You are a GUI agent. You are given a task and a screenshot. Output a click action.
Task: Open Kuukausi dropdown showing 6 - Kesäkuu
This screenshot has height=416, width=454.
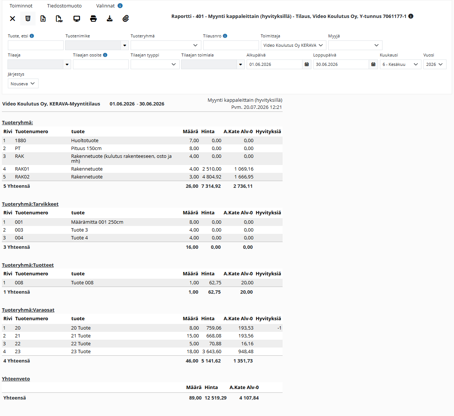point(400,64)
